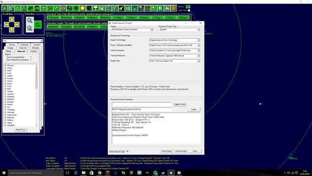Open the yellow sun icon in the toolbar
The image size is (312, 176).
click(82, 8)
